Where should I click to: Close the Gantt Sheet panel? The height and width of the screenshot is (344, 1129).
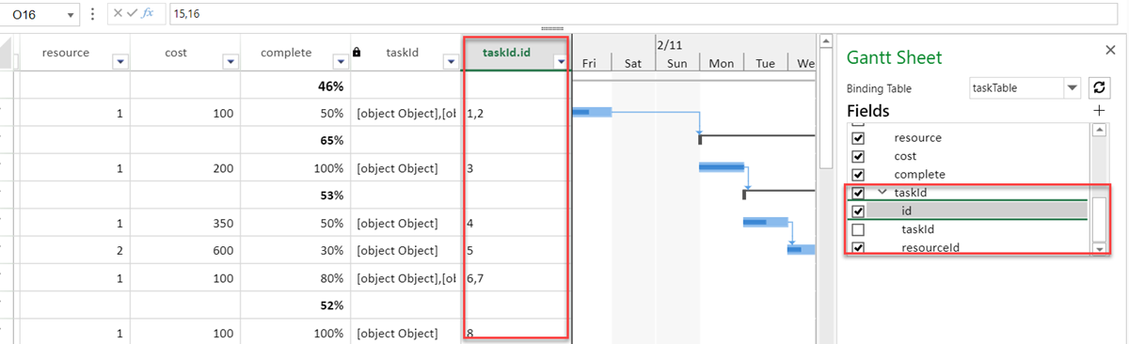(x=1109, y=50)
